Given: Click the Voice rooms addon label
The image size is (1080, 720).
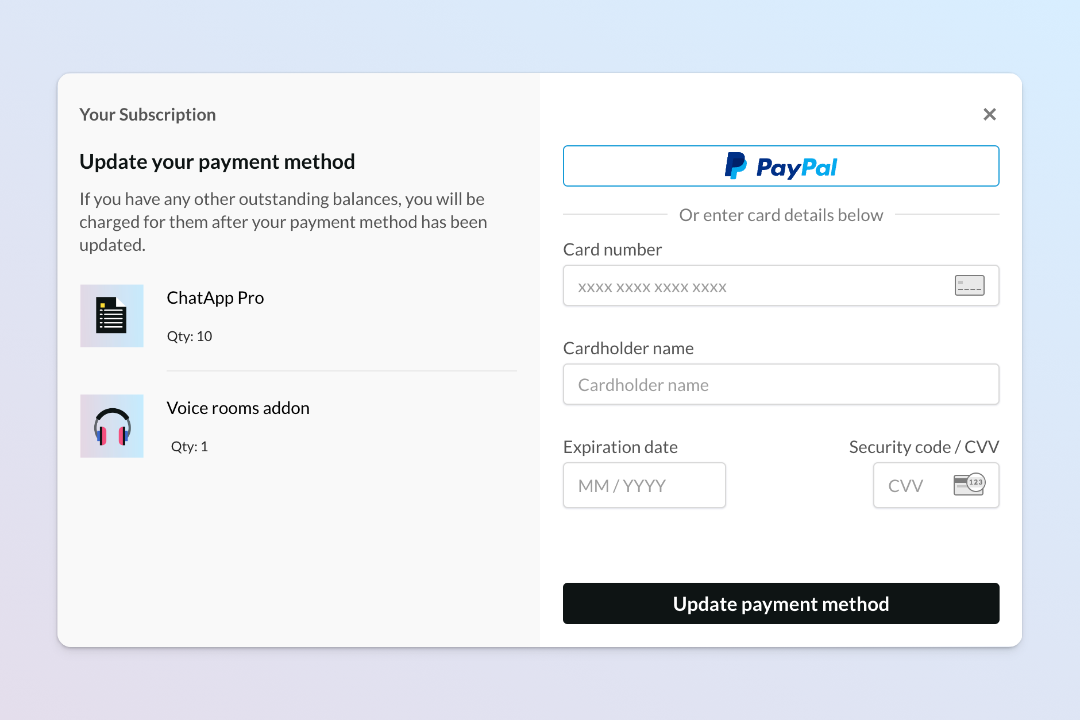Looking at the screenshot, I should [238, 408].
